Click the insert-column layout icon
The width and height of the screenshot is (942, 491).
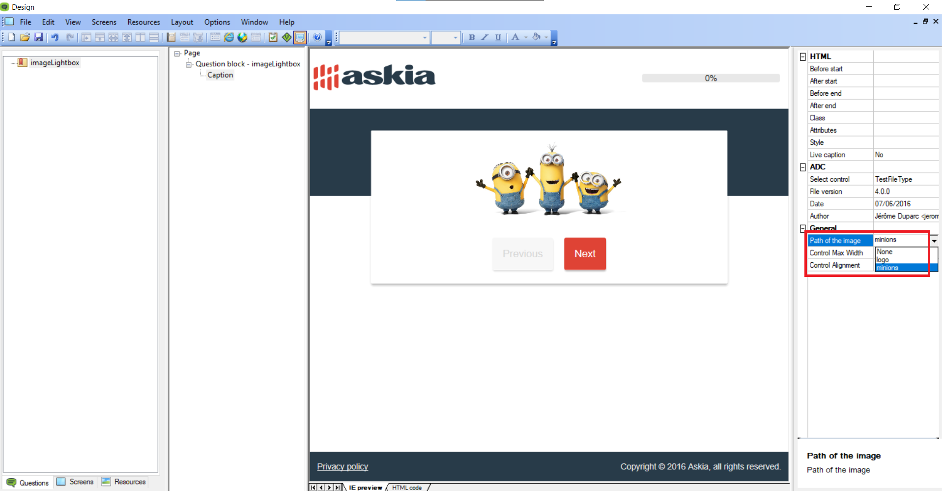(x=86, y=37)
